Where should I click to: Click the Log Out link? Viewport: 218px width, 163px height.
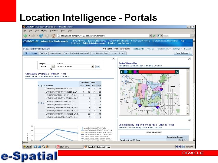coord(187,49)
